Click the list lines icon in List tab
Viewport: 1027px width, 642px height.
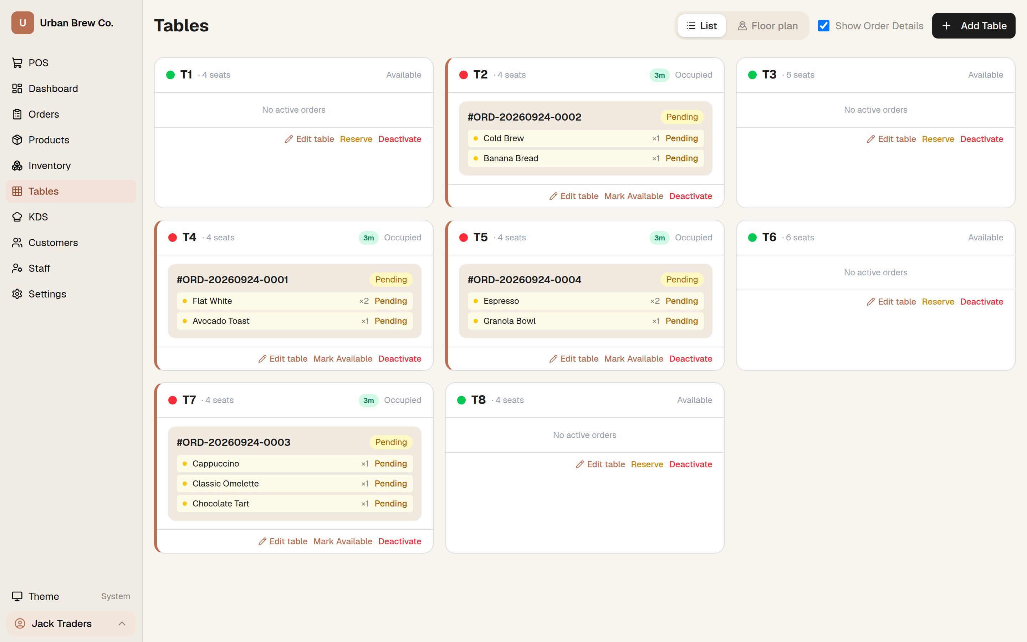coord(691,26)
